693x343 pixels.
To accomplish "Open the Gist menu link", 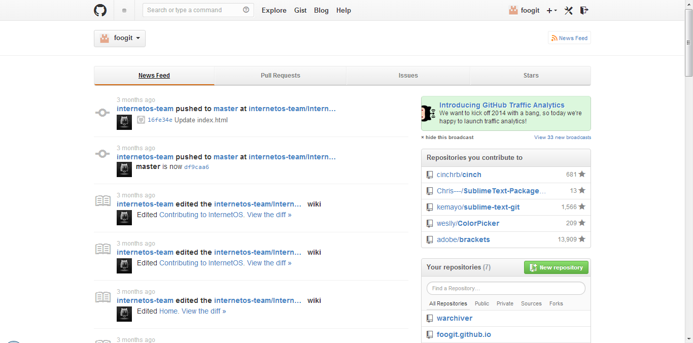I will tap(300, 10).
